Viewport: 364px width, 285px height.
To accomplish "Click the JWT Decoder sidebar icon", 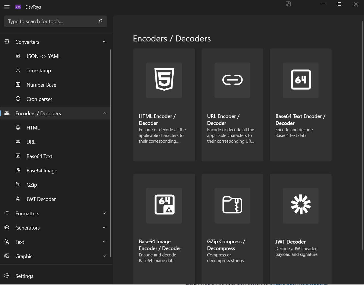I will [x=18, y=199].
